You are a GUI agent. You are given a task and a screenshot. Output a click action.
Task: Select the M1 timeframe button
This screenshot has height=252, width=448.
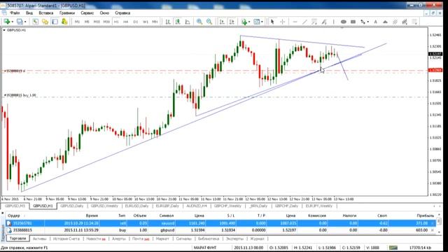coord(77,22)
